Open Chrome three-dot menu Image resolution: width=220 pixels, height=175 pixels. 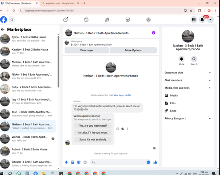point(215,11)
